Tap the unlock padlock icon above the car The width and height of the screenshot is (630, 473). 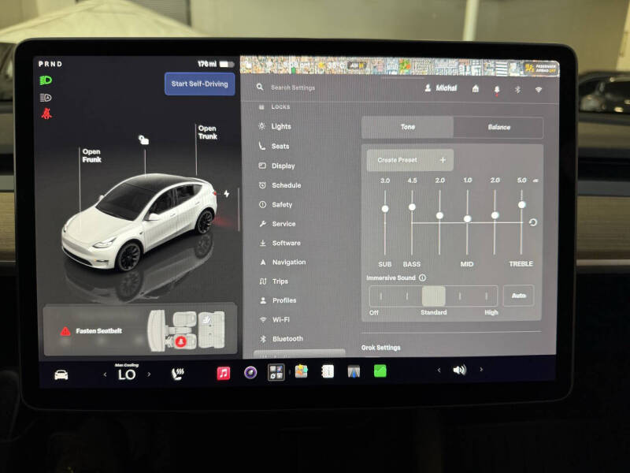[x=143, y=140]
